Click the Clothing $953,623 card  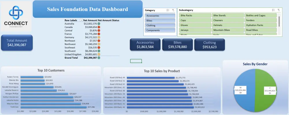[210, 45]
